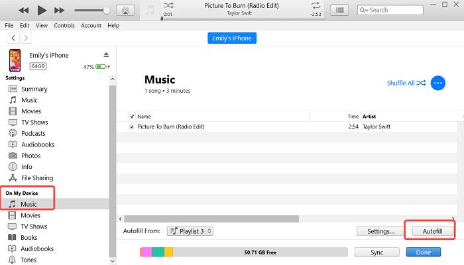The image size is (464, 265).
Task: Click the green segment of storage bar
Action: pos(158,252)
